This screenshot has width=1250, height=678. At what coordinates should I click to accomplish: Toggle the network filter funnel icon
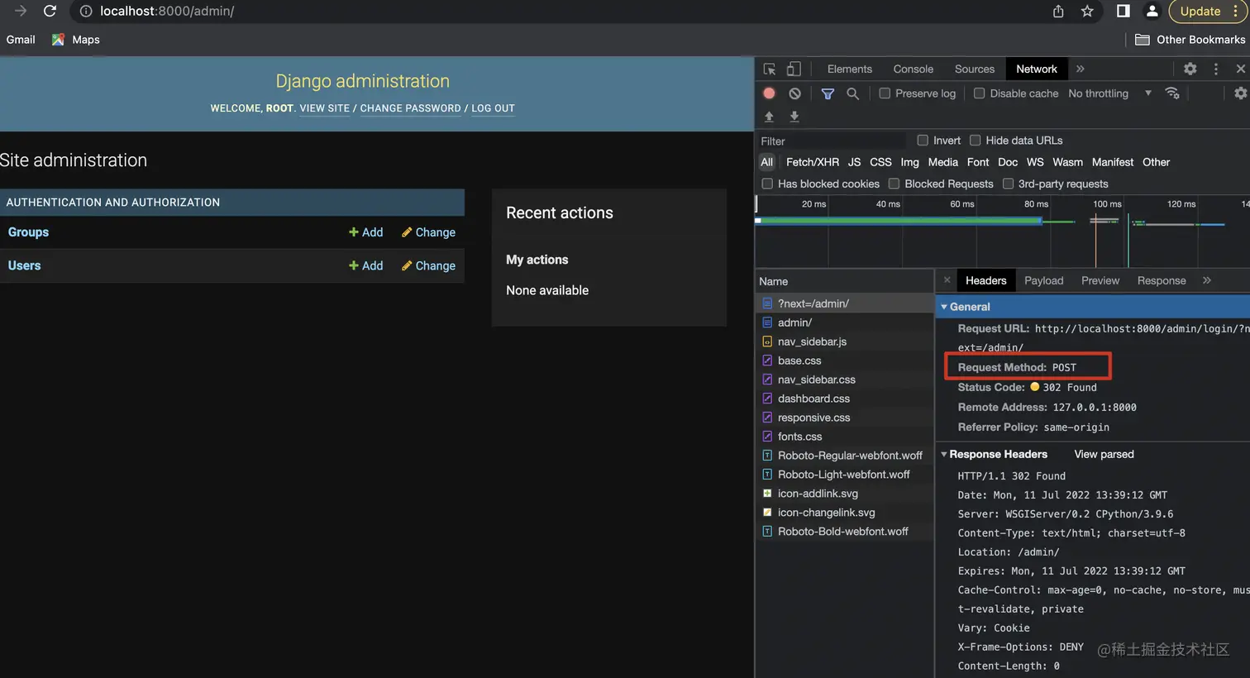pos(828,93)
